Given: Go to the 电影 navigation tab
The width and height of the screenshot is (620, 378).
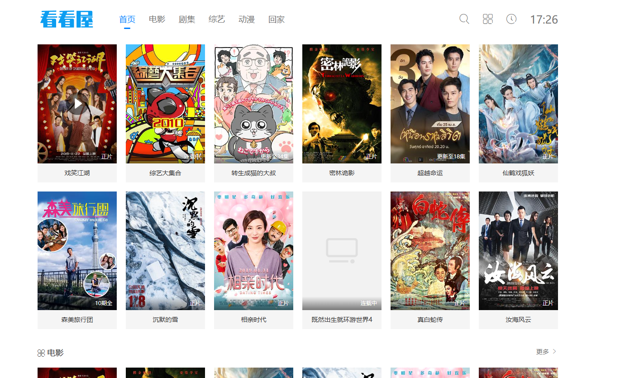Looking at the screenshot, I should [x=157, y=19].
